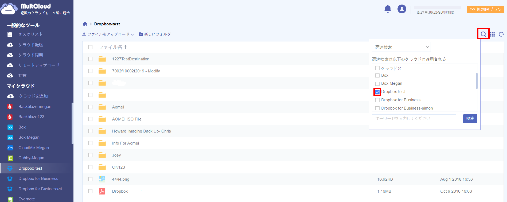
Task: Open the 7002f10002f2019 - Modify folder name
Action: tap(136, 71)
